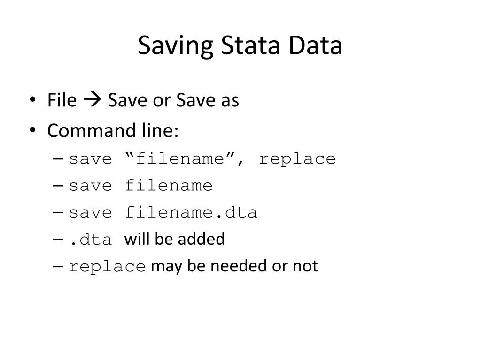Click the Save or Save as text
The height and width of the screenshot is (360, 481).
click(x=173, y=100)
